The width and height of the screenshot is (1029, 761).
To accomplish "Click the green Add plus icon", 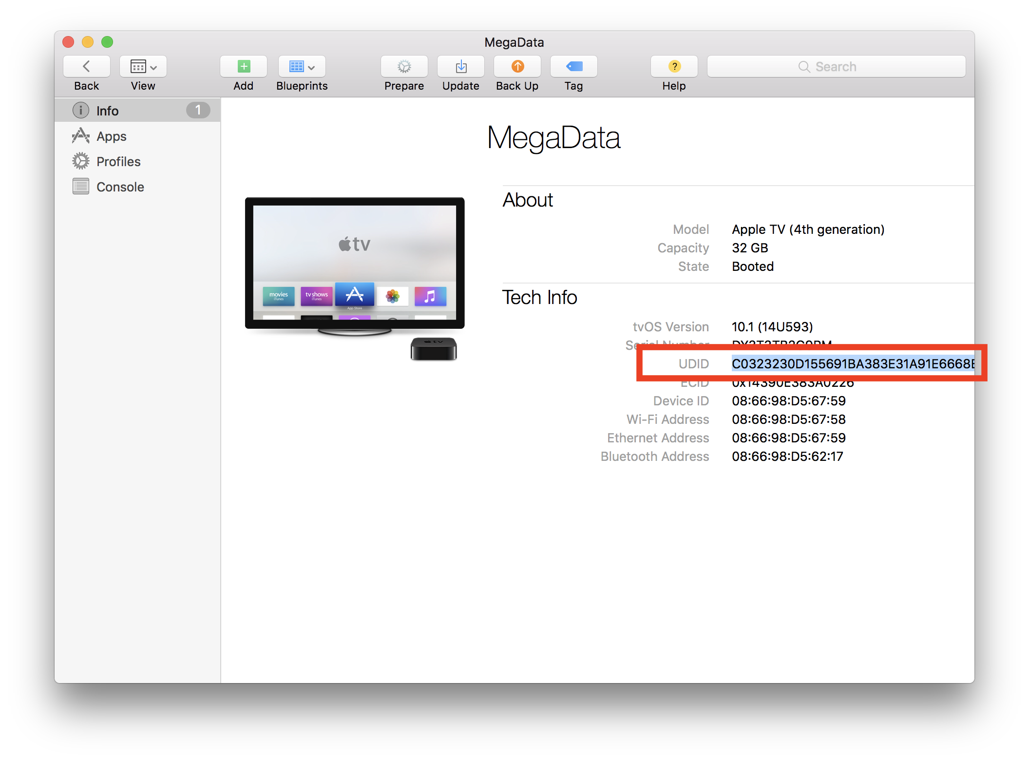I will (x=244, y=66).
